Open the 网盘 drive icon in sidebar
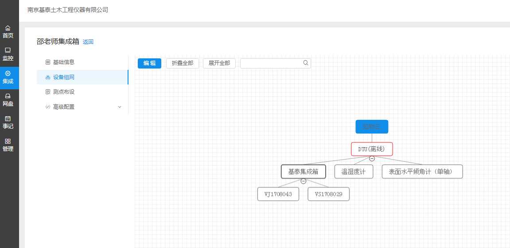 [8, 96]
